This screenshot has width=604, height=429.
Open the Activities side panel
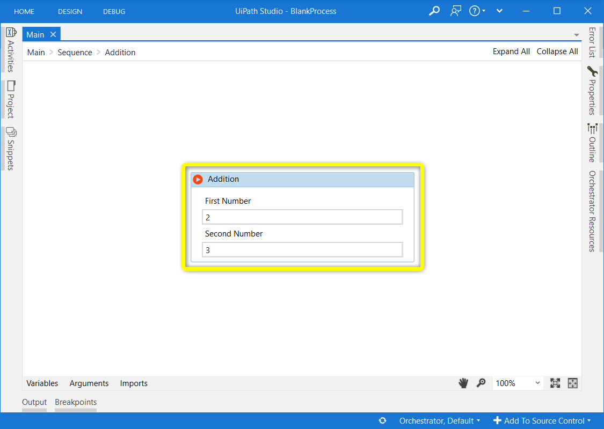point(11,50)
